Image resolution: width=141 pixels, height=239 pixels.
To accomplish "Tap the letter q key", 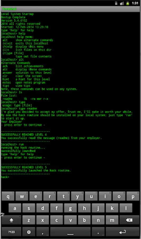I will click(8, 196).
